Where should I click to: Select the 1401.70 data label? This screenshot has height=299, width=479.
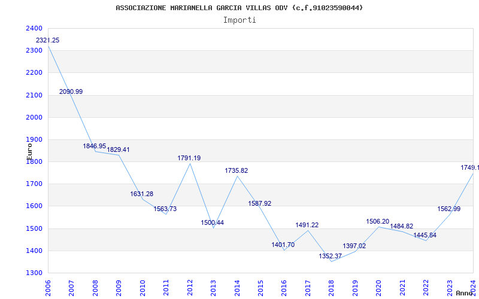[x=283, y=245]
